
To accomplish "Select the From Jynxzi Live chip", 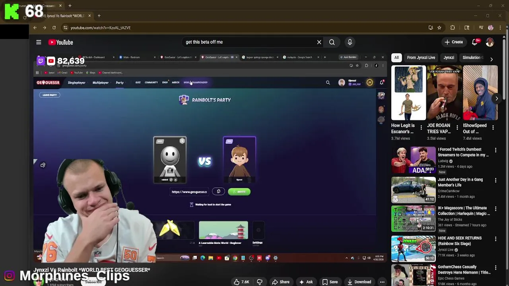I will [421, 58].
